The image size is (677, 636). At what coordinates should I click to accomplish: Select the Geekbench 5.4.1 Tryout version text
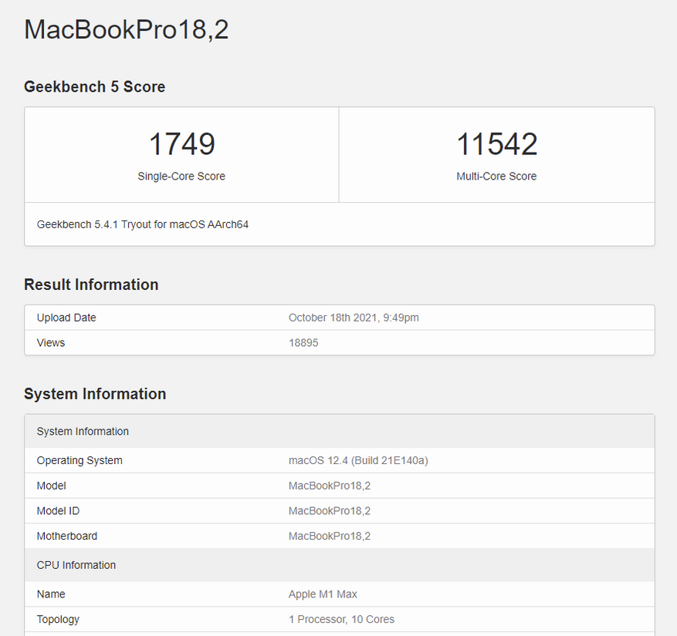143,224
